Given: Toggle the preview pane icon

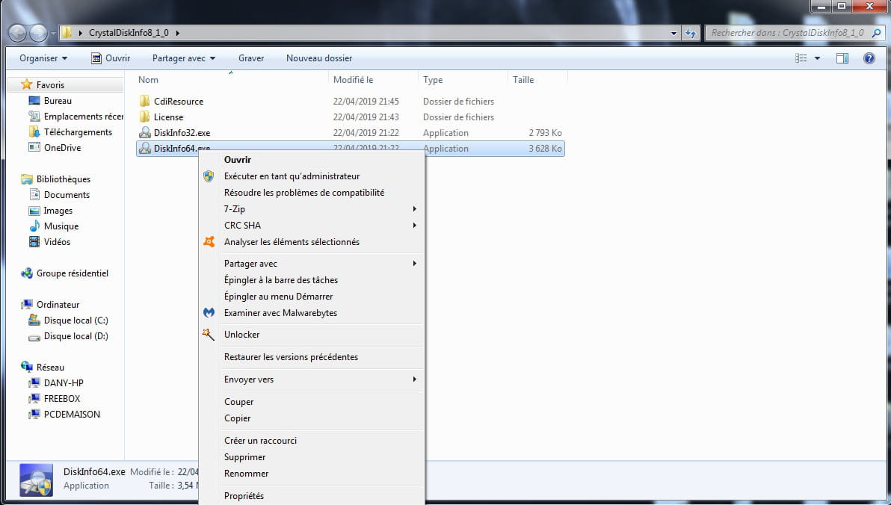Looking at the screenshot, I should [842, 58].
